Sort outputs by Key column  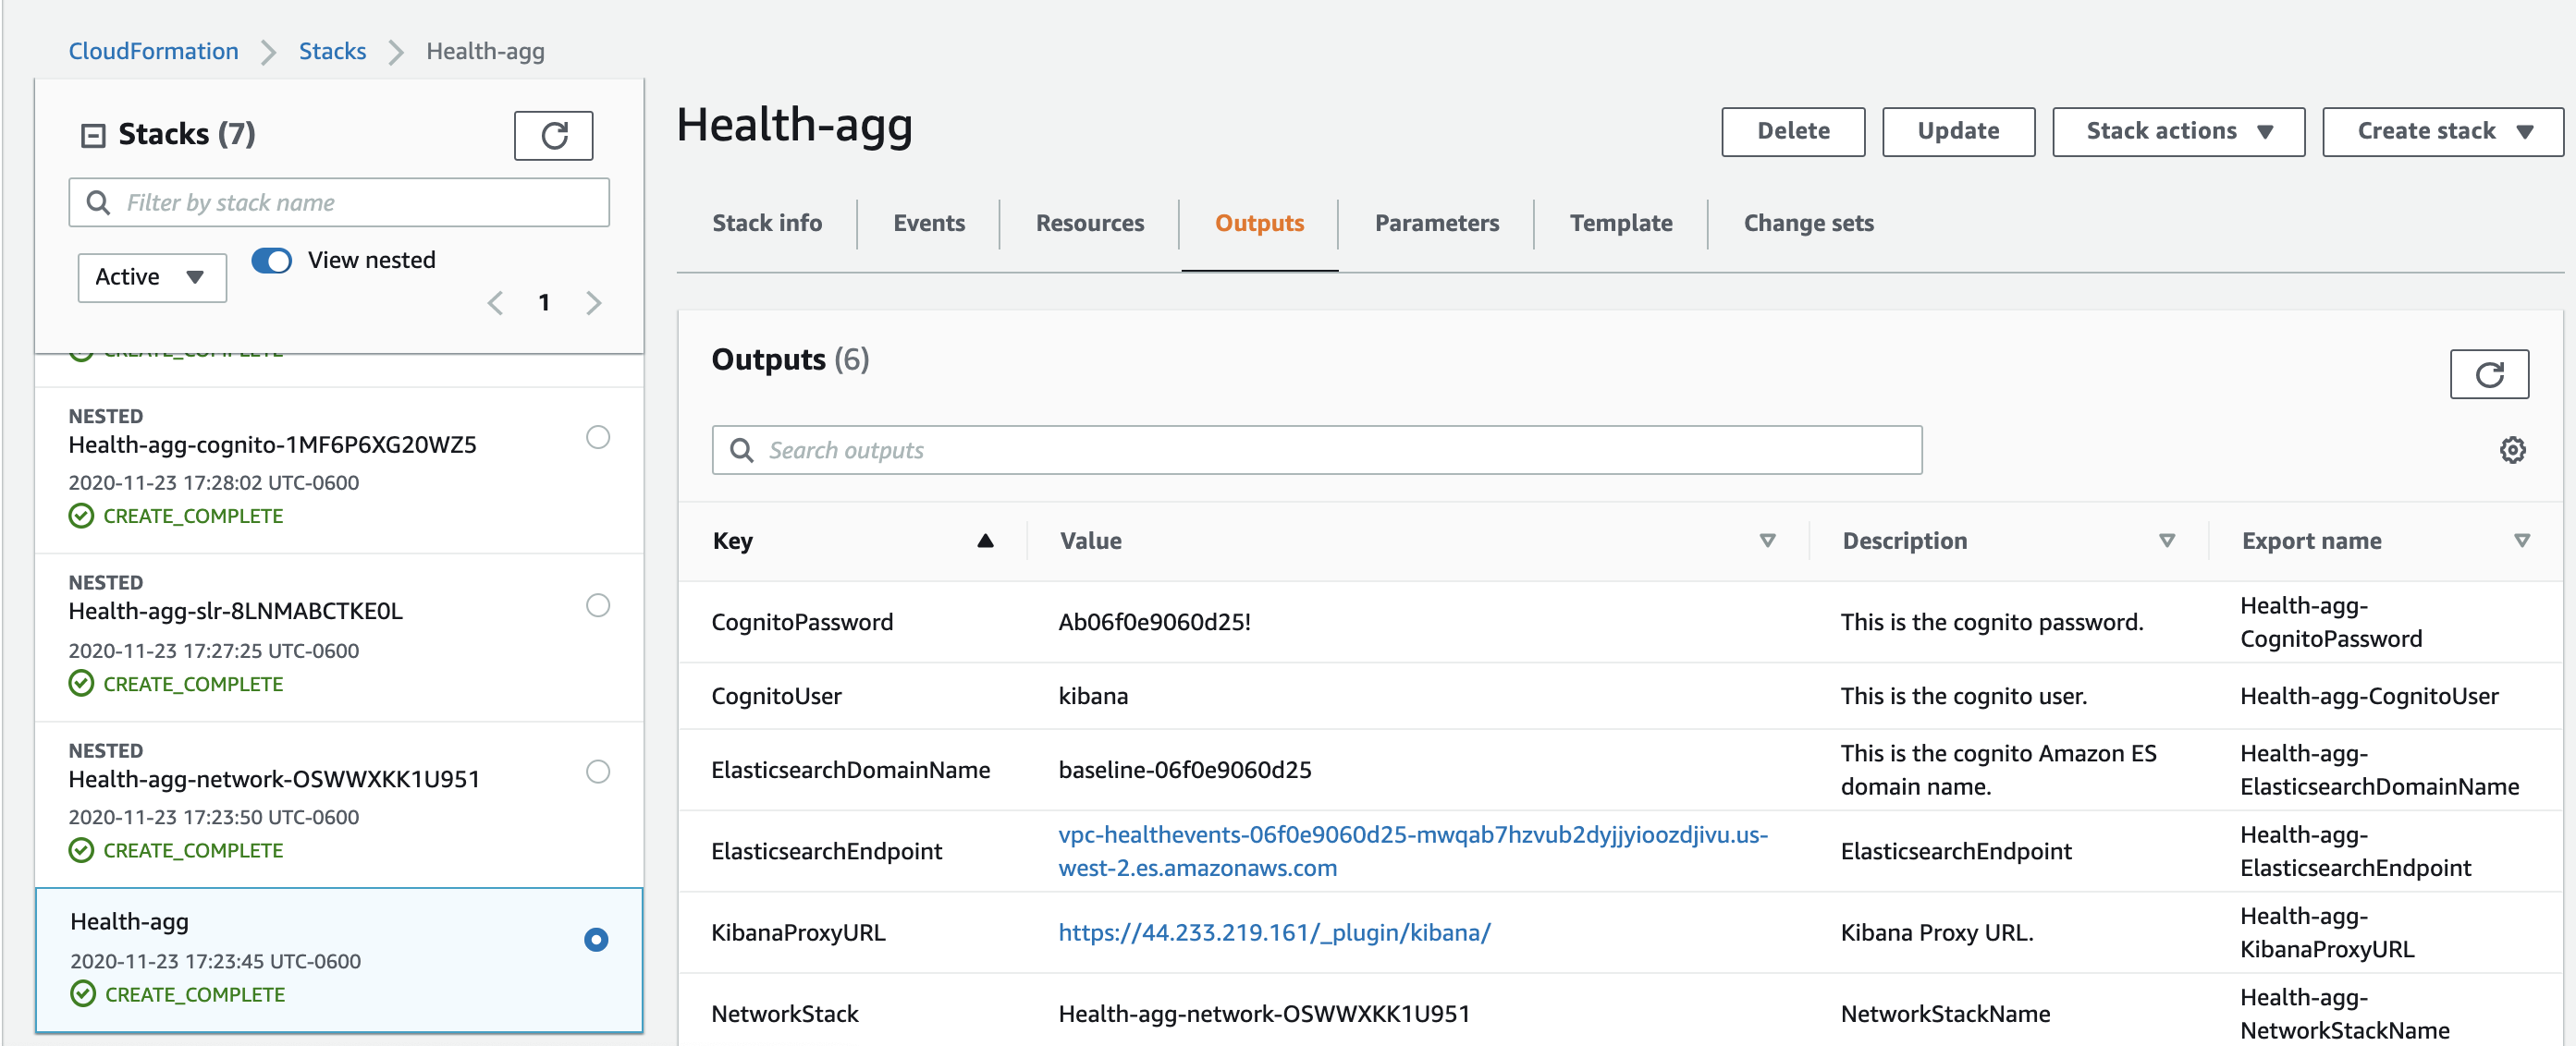point(986,541)
